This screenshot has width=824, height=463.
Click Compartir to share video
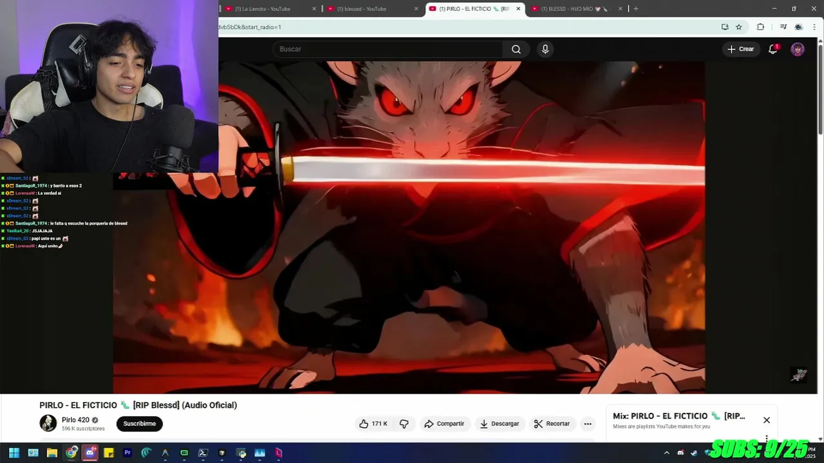(x=444, y=424)
